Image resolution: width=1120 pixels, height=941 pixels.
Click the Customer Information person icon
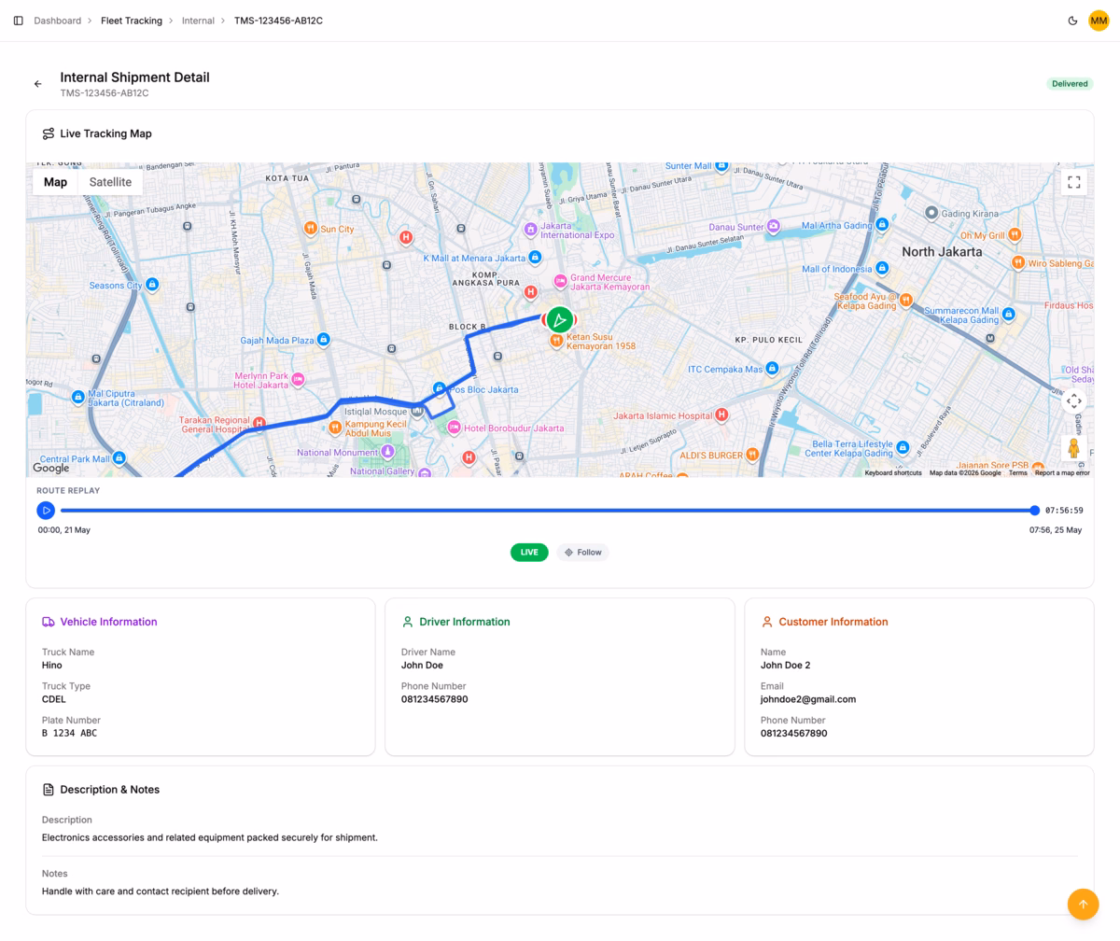tap(766, 622)
